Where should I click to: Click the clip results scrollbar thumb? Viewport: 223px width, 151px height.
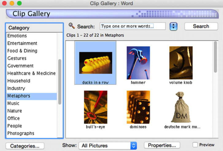[x=215, y=57]
